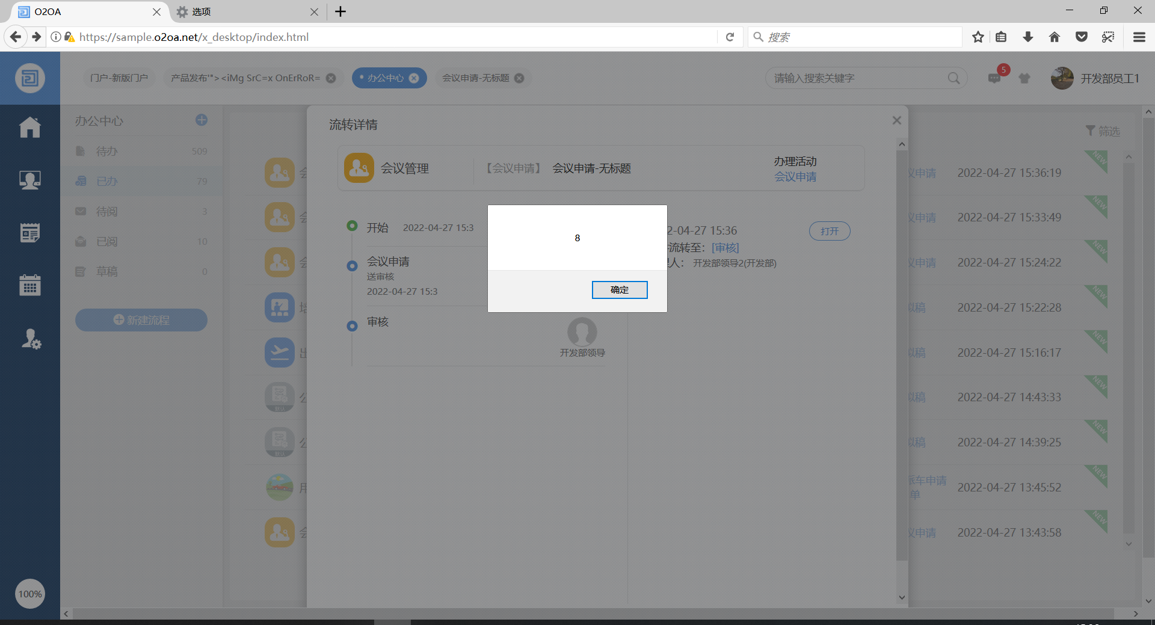The height and width of the screenshot is (625, 1155).
Task: Click the [审核] link in the dialog
Action: (x=725, y=247)
